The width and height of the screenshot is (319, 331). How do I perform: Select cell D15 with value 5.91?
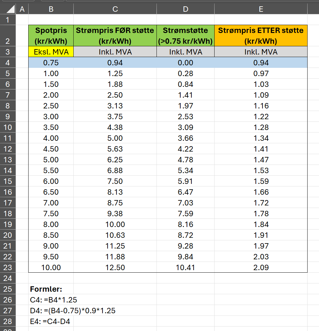185,181
